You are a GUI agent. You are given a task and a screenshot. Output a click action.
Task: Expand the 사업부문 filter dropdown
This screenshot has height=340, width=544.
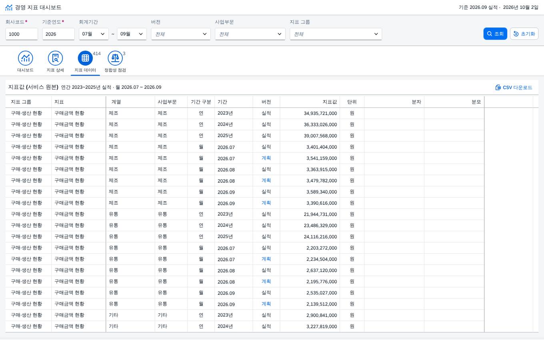pyautogui.click(x=250, y=34)
